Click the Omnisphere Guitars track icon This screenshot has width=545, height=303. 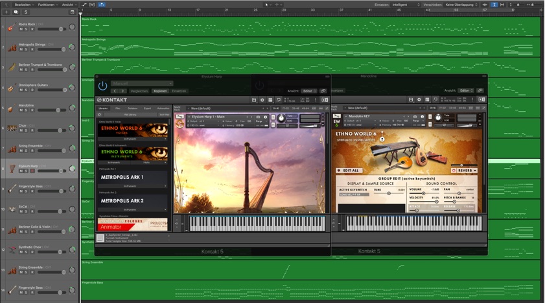point(12,88)
